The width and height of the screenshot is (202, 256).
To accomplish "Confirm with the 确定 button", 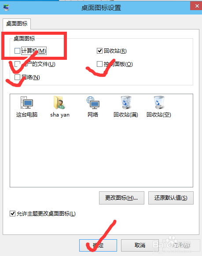I will 98,245.
